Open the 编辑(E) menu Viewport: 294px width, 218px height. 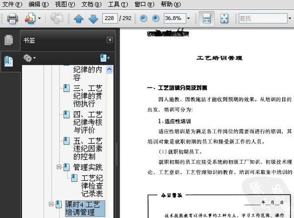pos(38,4)
